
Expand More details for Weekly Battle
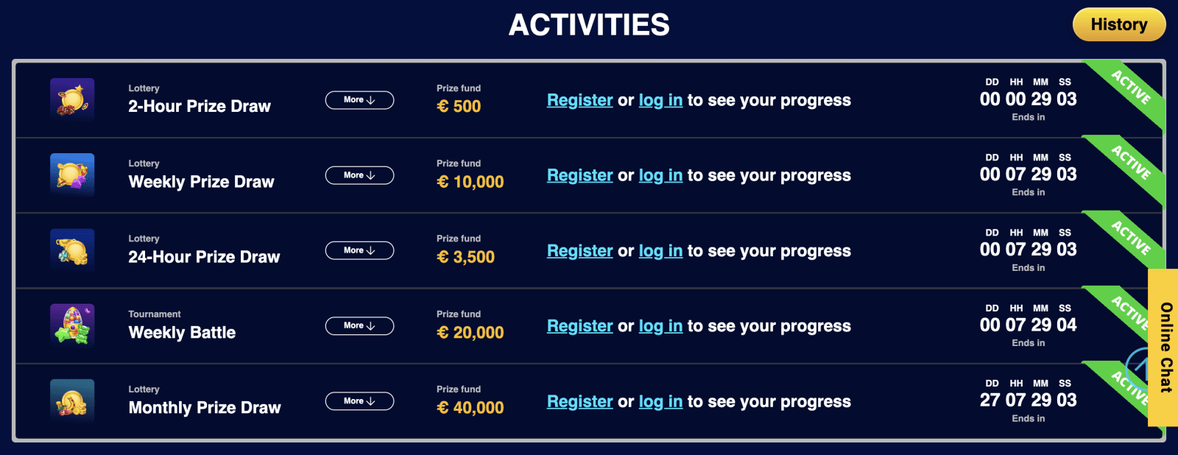coord(359,325)
